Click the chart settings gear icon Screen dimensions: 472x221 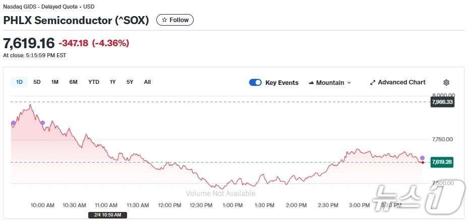[446, 82]
